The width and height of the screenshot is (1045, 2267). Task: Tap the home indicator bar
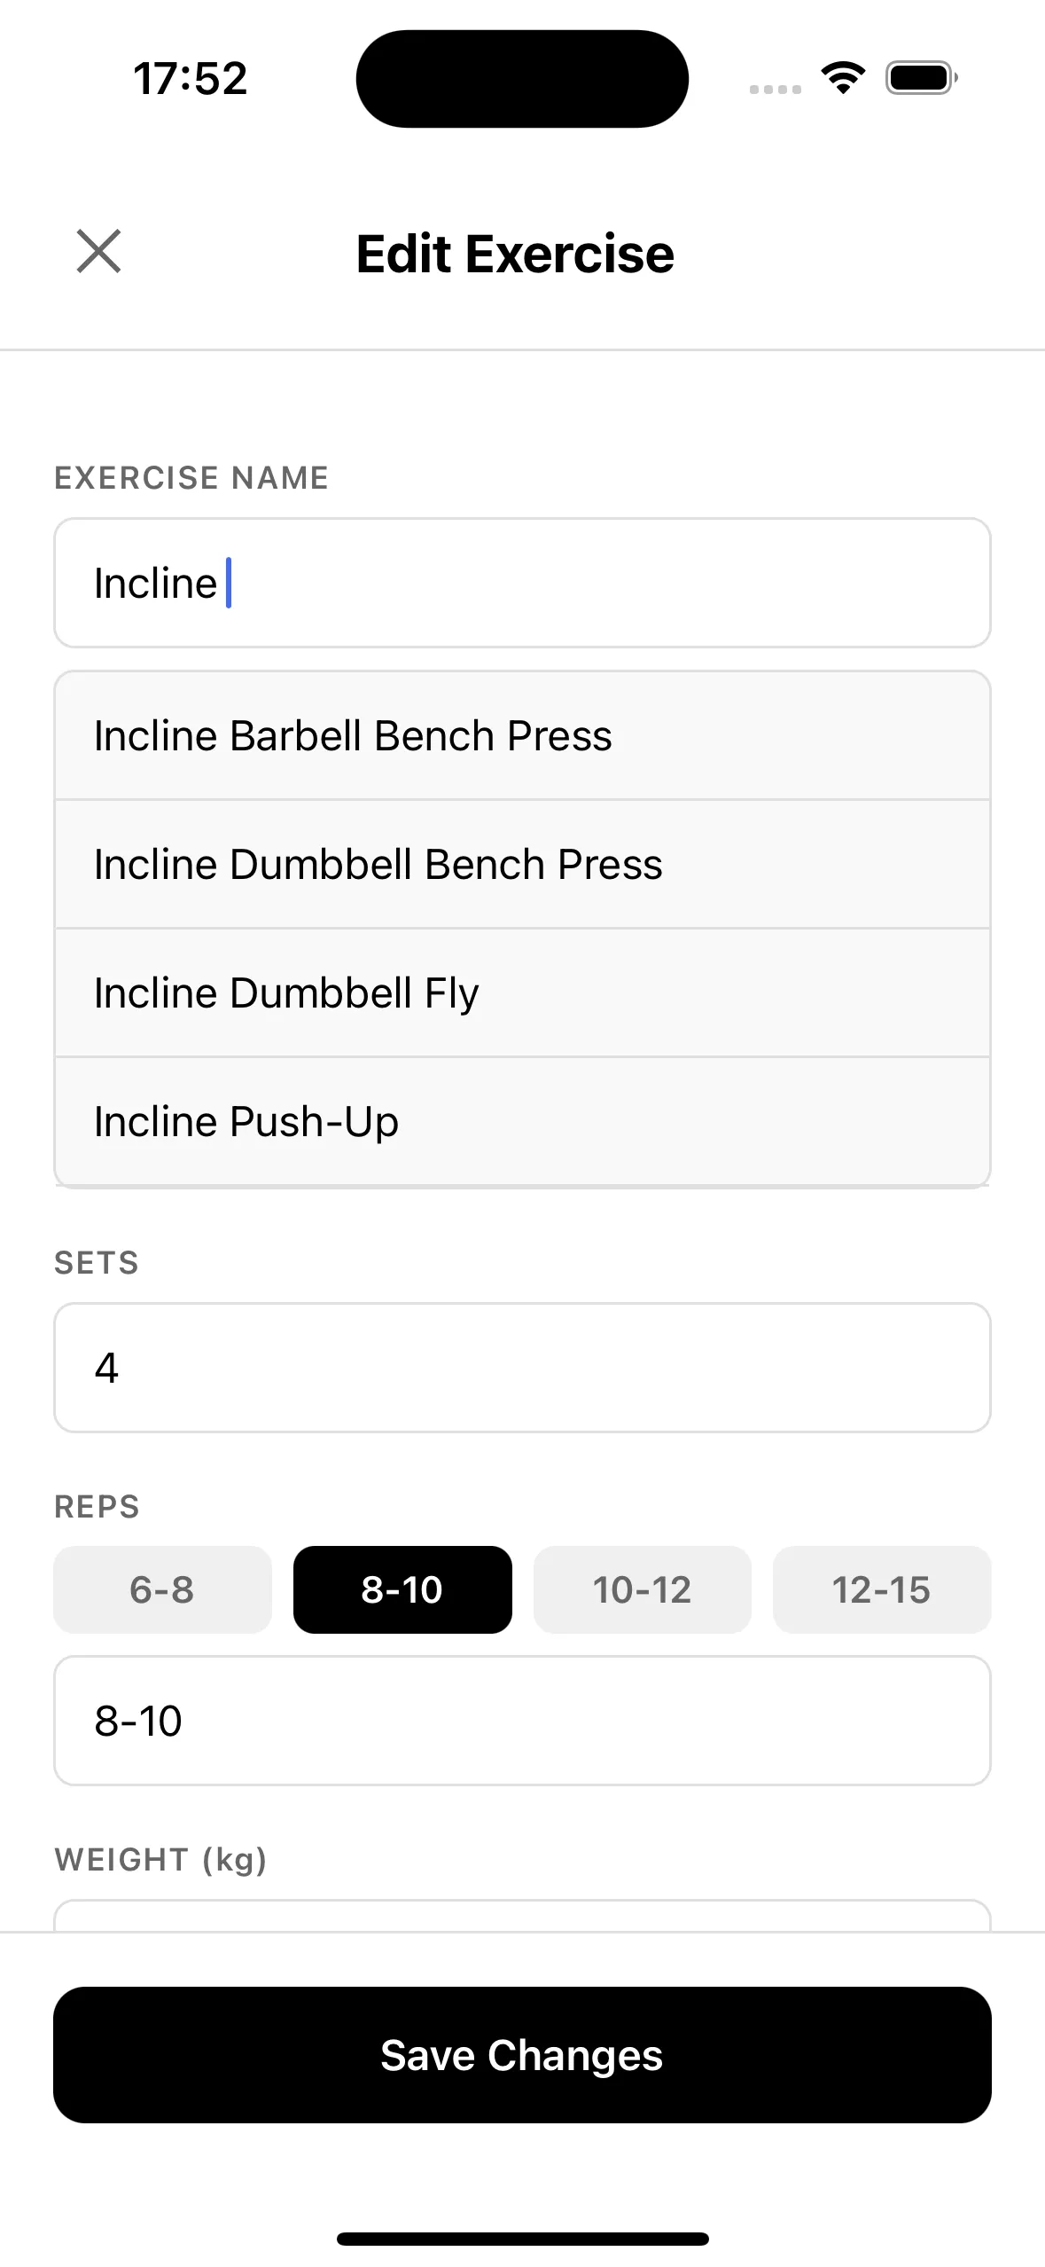click(522, 2239)
